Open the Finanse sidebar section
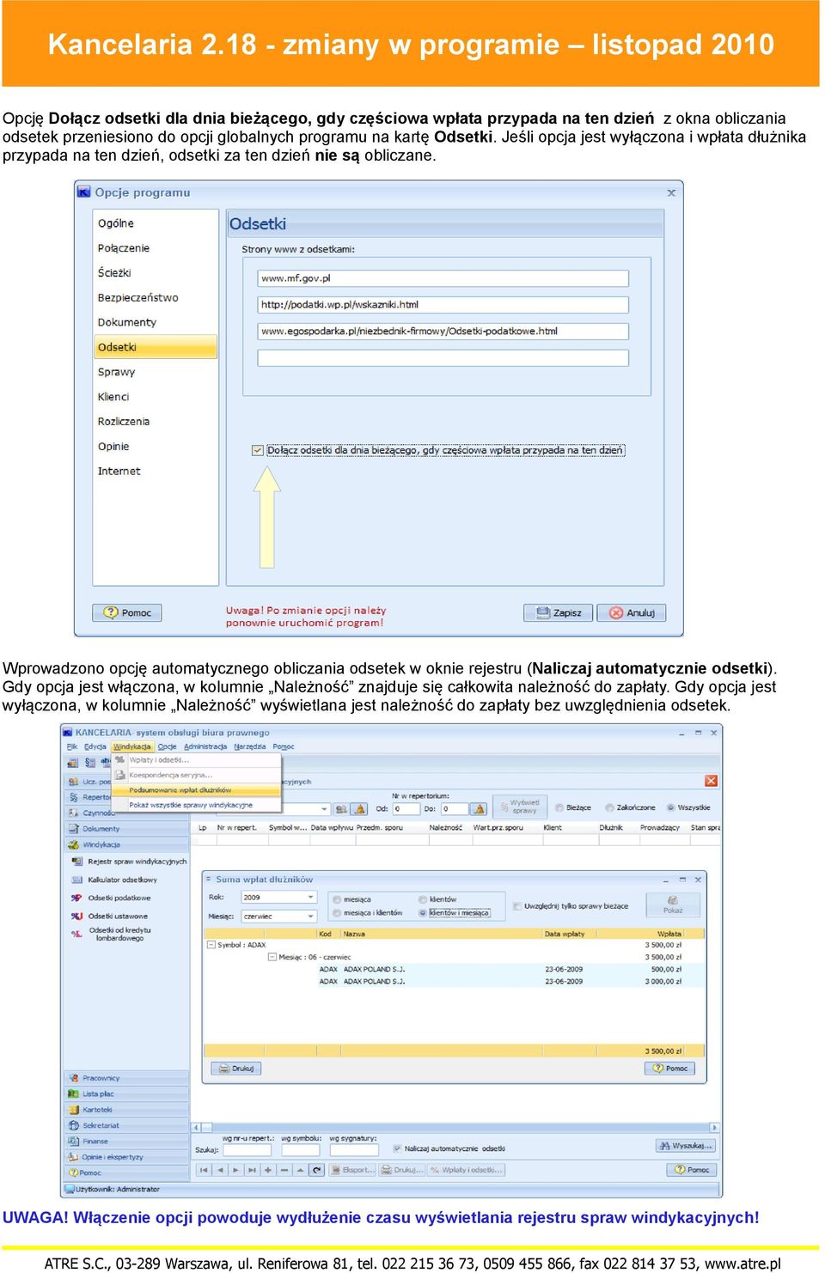The image size is (825, 1273). [x=126, y=1142]
